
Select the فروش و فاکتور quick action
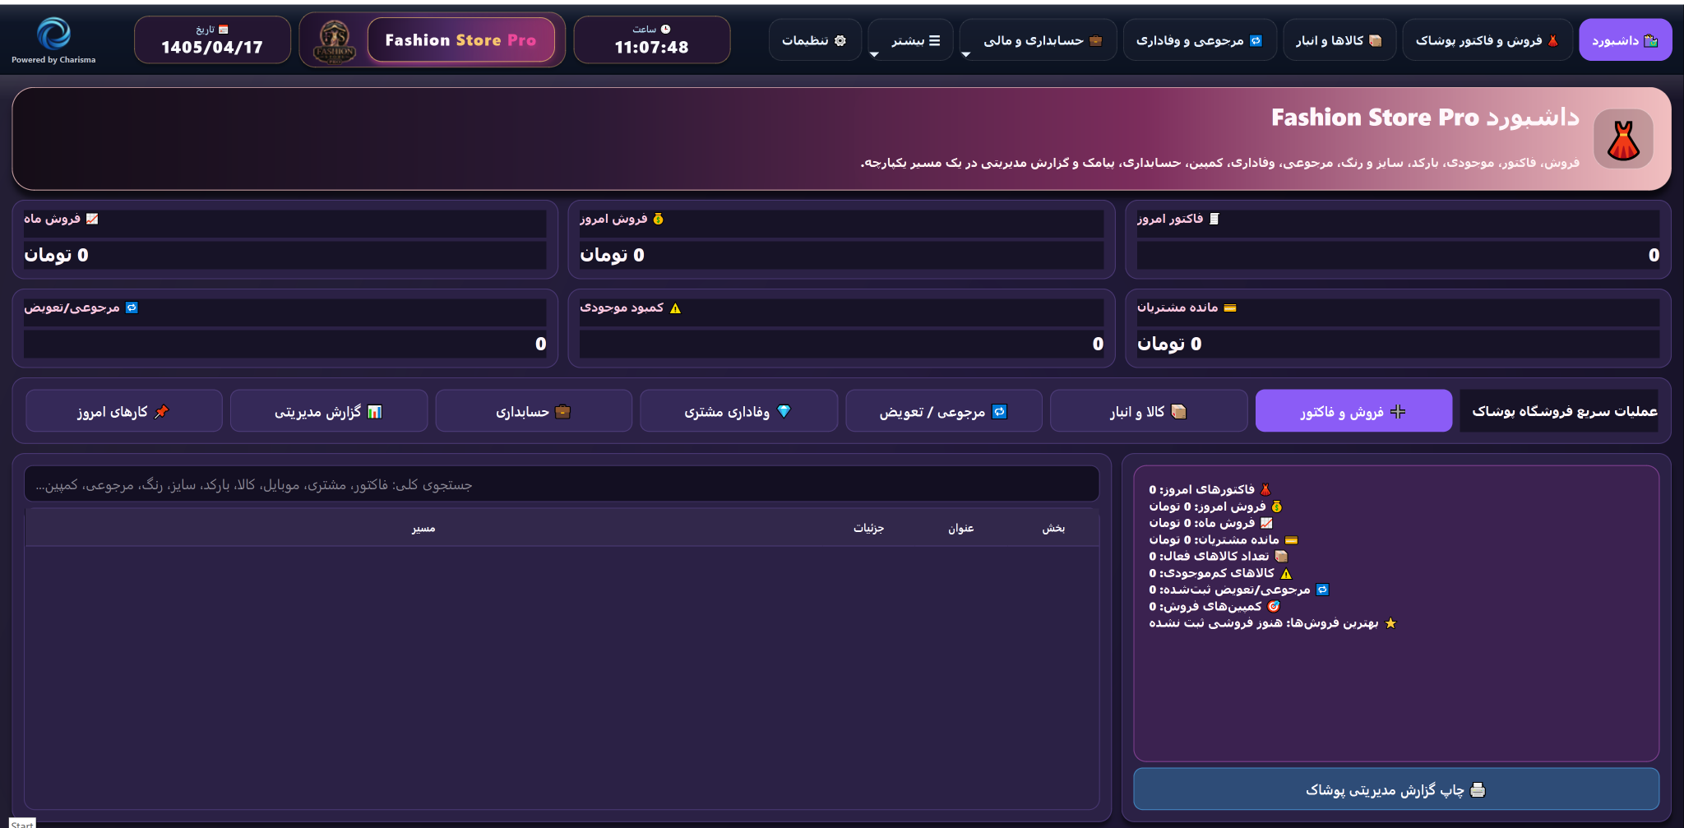point(1353,411)
